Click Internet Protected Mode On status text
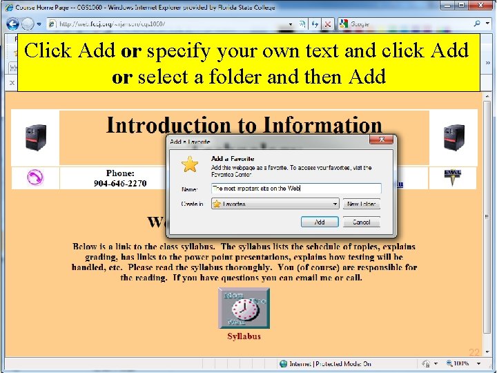This screenshot has height=373, width=497. pyautogui.click(x=330, y=364)
